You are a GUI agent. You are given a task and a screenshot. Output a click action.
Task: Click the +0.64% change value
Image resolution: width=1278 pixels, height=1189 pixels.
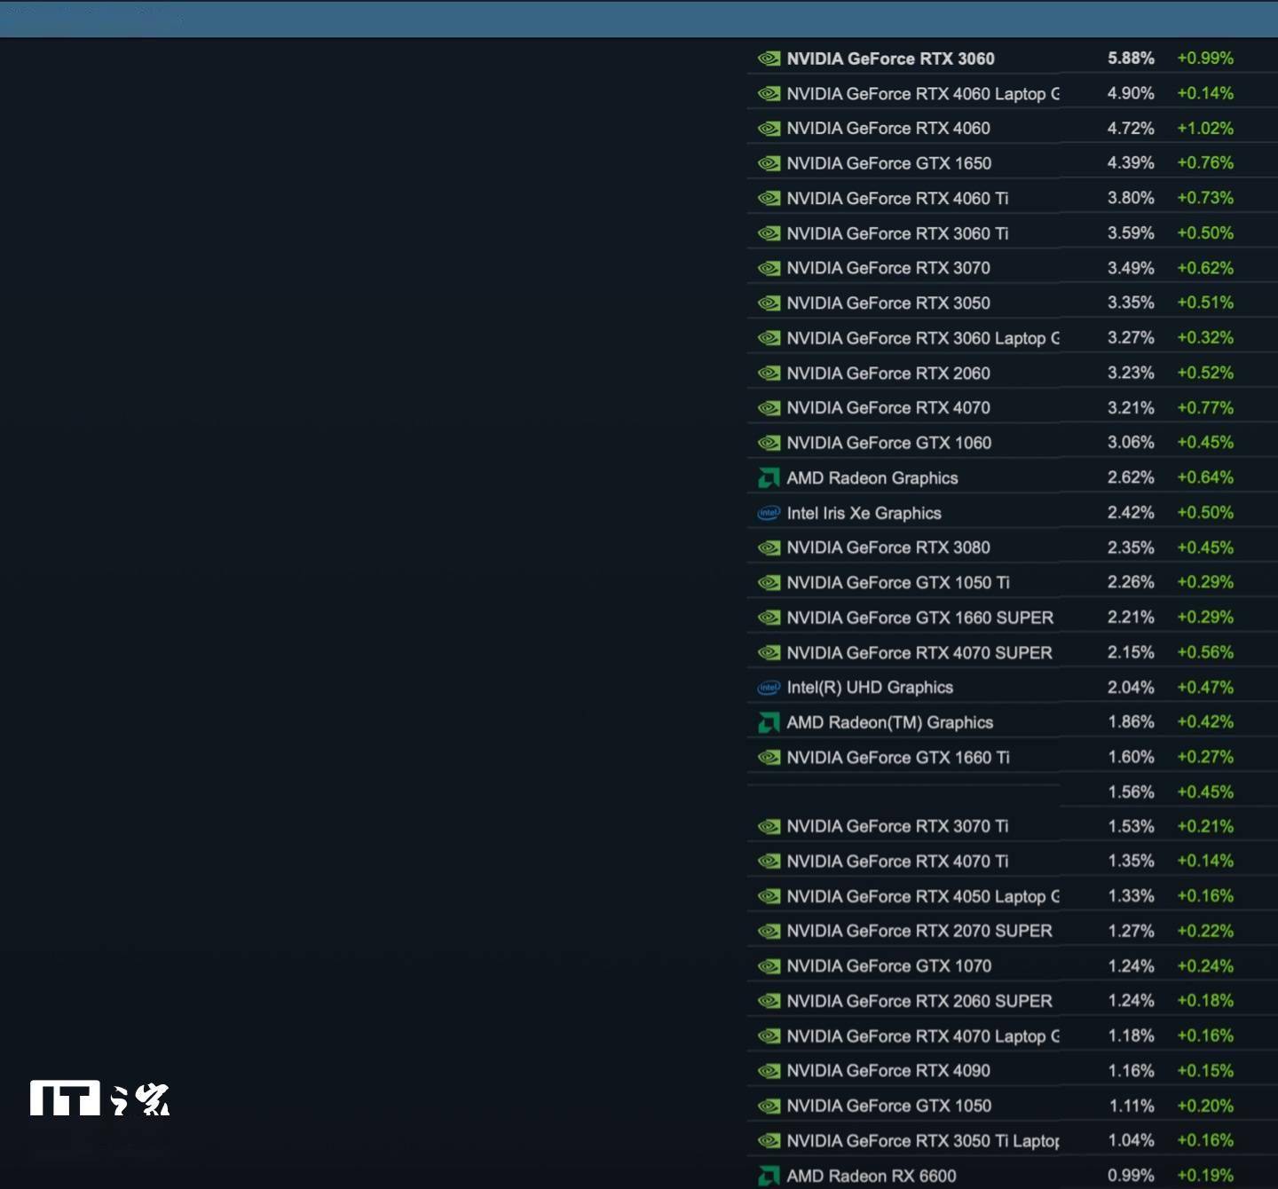pyautogui.click(x=1205, y=477)
